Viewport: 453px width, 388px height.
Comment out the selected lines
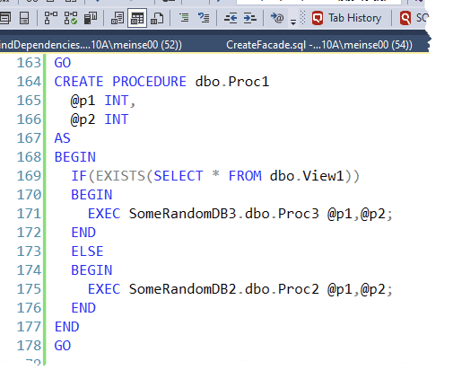pos(184,18)
